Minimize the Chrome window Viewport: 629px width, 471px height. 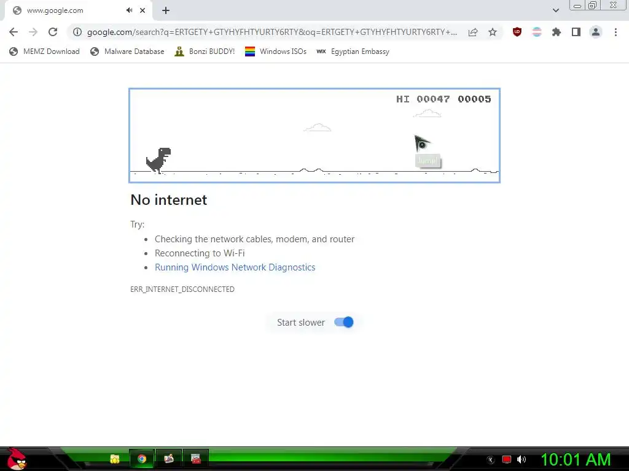pos(577,6)
